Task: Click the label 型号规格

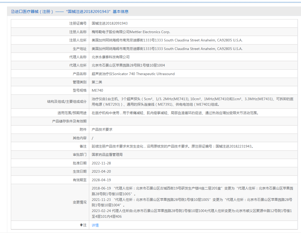Action: coord(80,90)
